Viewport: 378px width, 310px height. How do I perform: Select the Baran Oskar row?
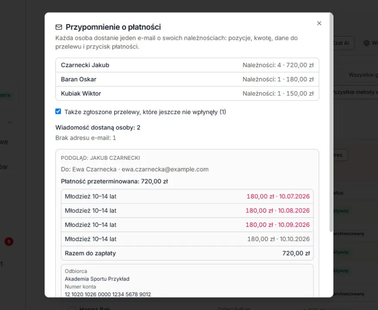187,79
